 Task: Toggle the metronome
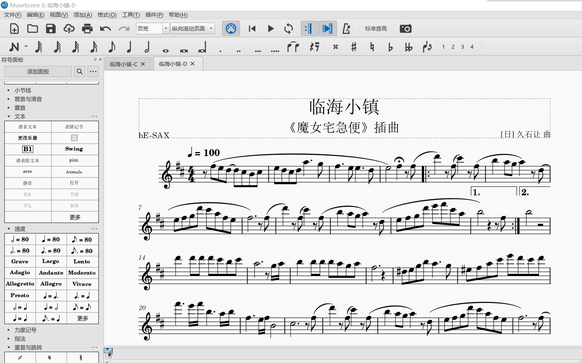[346, 28]
